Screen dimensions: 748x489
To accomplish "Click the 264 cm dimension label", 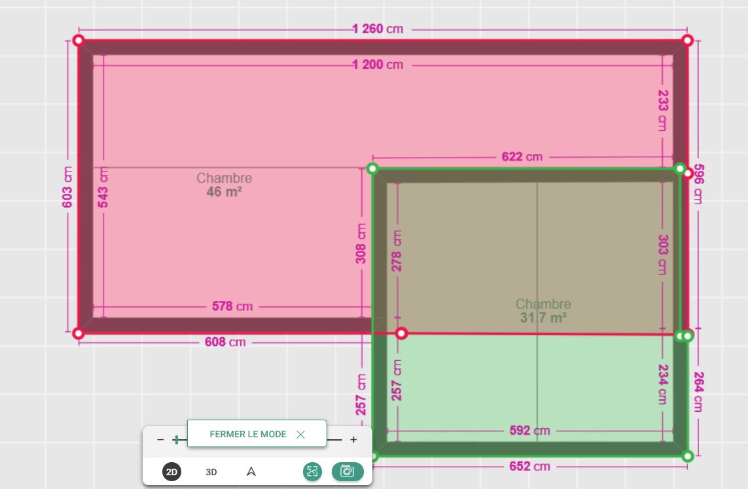I will 698,391.
